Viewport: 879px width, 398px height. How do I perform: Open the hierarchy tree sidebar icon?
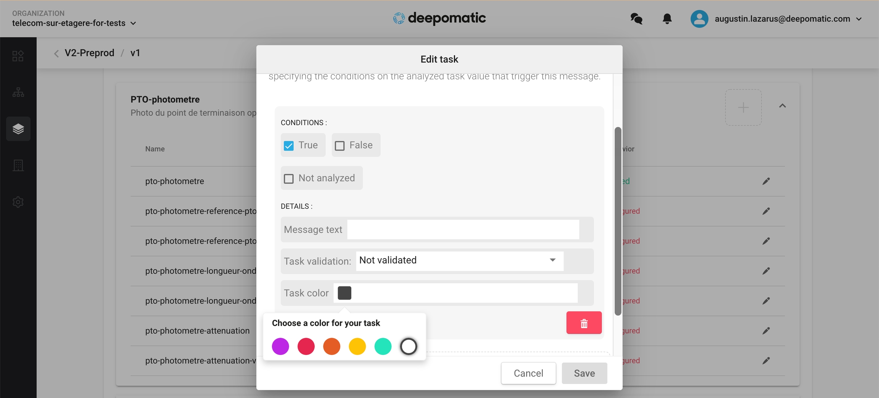(18, 92)
